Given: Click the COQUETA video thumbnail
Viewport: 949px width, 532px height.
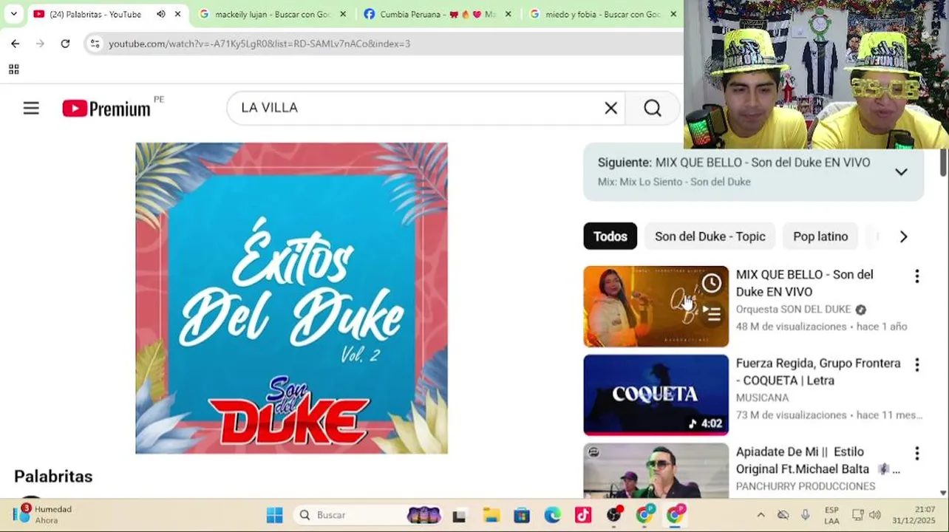Looking at the screenshot, I should (656, 395).
